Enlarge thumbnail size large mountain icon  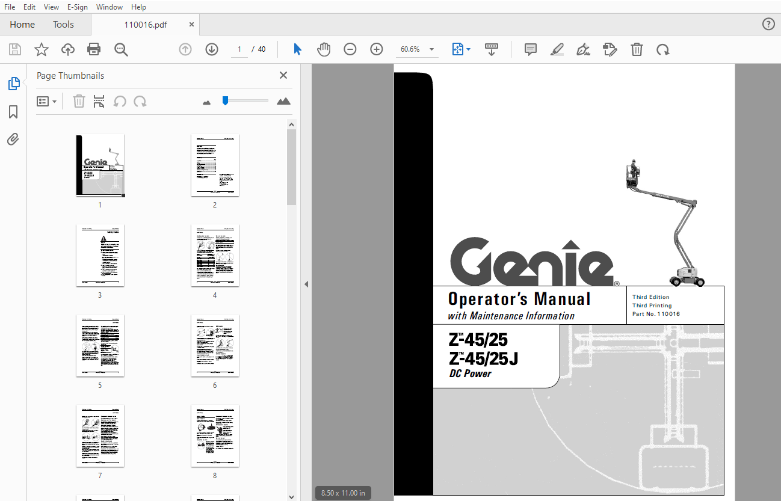coord(283,101)
